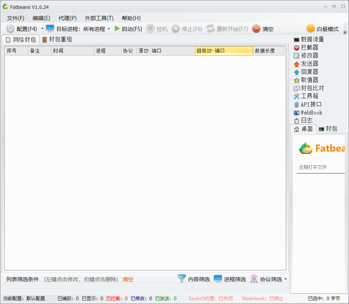Viewport: 349px width, 304px height.
Task: Switch to the 网络封包 tab
Action: click(21, 39)
